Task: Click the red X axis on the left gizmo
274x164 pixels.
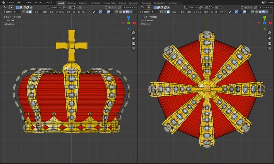Action: (134, 23)
